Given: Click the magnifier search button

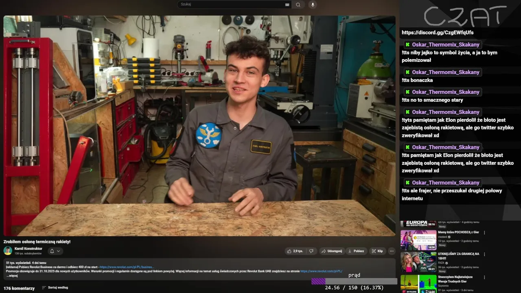Looking at the screenshot, I should click(298, 4).
